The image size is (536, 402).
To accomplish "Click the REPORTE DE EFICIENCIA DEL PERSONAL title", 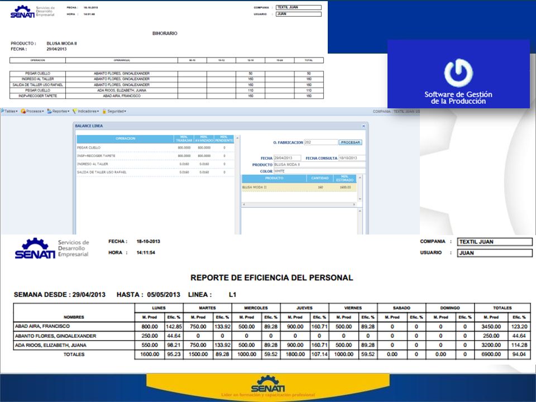I will click(272, 277).
